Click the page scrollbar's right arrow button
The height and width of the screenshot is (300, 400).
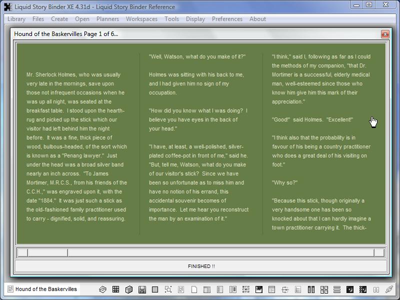click(379, 252)
